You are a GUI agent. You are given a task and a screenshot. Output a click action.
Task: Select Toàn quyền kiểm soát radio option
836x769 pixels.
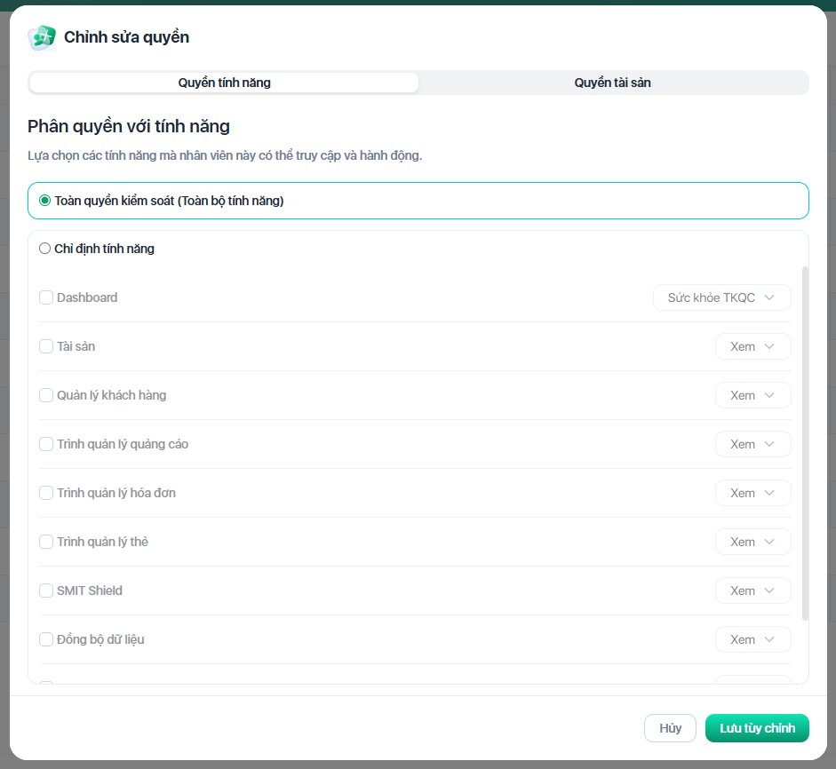45,201
